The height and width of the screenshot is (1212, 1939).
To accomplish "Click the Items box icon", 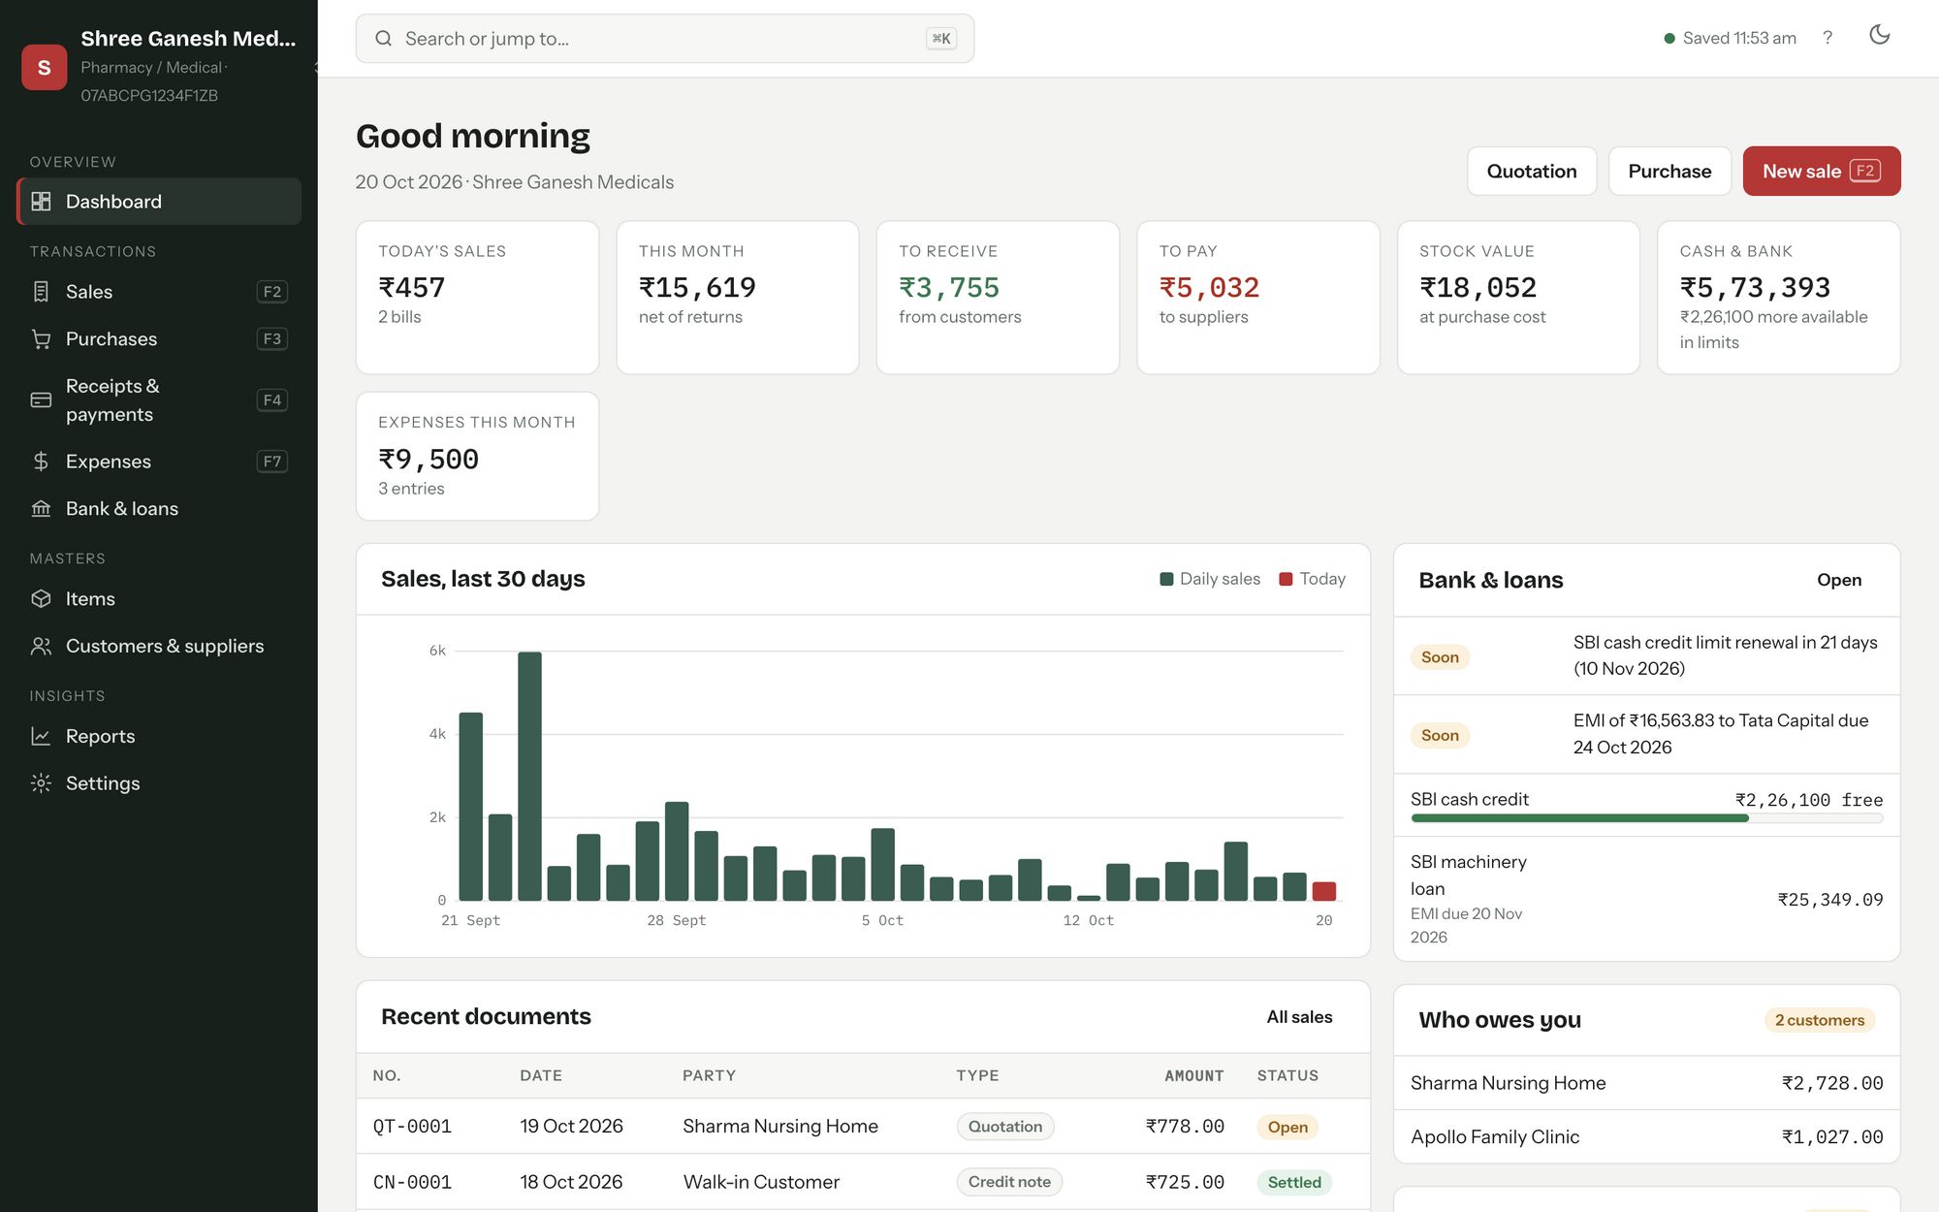I will pos(41,599).
